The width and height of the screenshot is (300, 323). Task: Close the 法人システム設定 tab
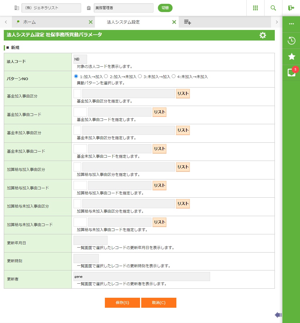click(174, 22)
